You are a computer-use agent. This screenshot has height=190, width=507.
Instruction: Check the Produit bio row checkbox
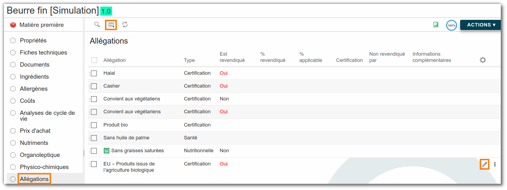click(94, 125)
